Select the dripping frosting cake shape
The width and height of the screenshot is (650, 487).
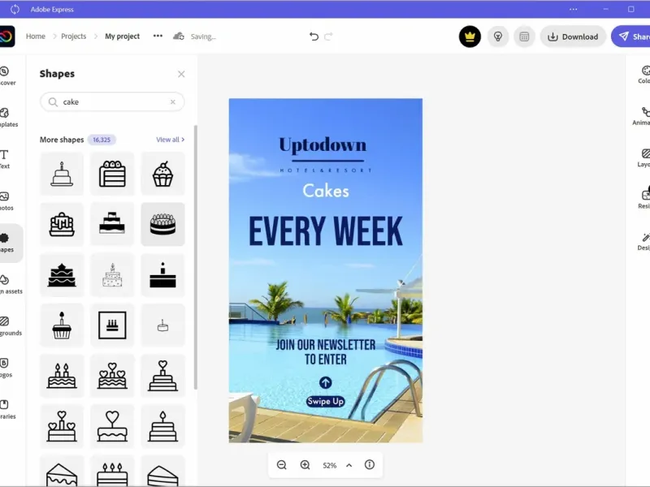(62, 224)
